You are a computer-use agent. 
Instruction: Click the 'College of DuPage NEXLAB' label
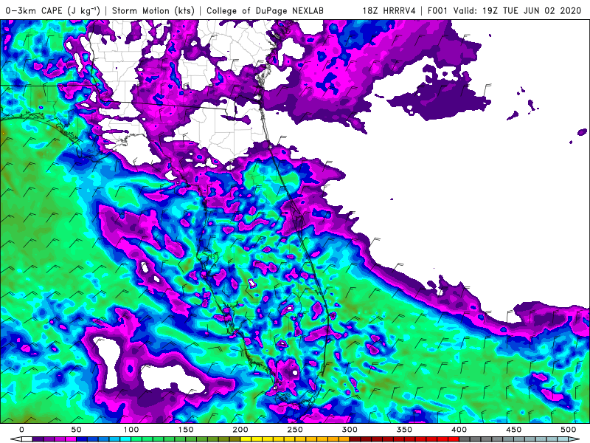(x=265, y=10)
